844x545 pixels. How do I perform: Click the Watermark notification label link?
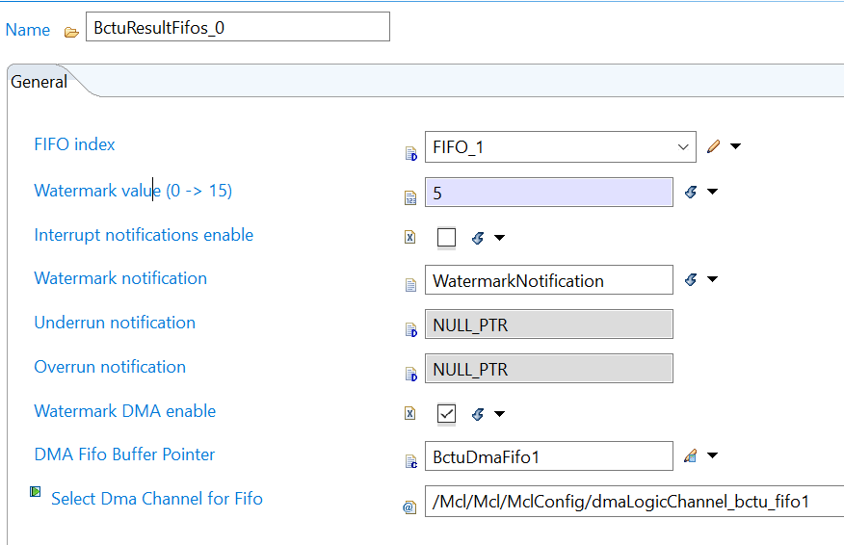pyautogui.click(x=120, y=278)
